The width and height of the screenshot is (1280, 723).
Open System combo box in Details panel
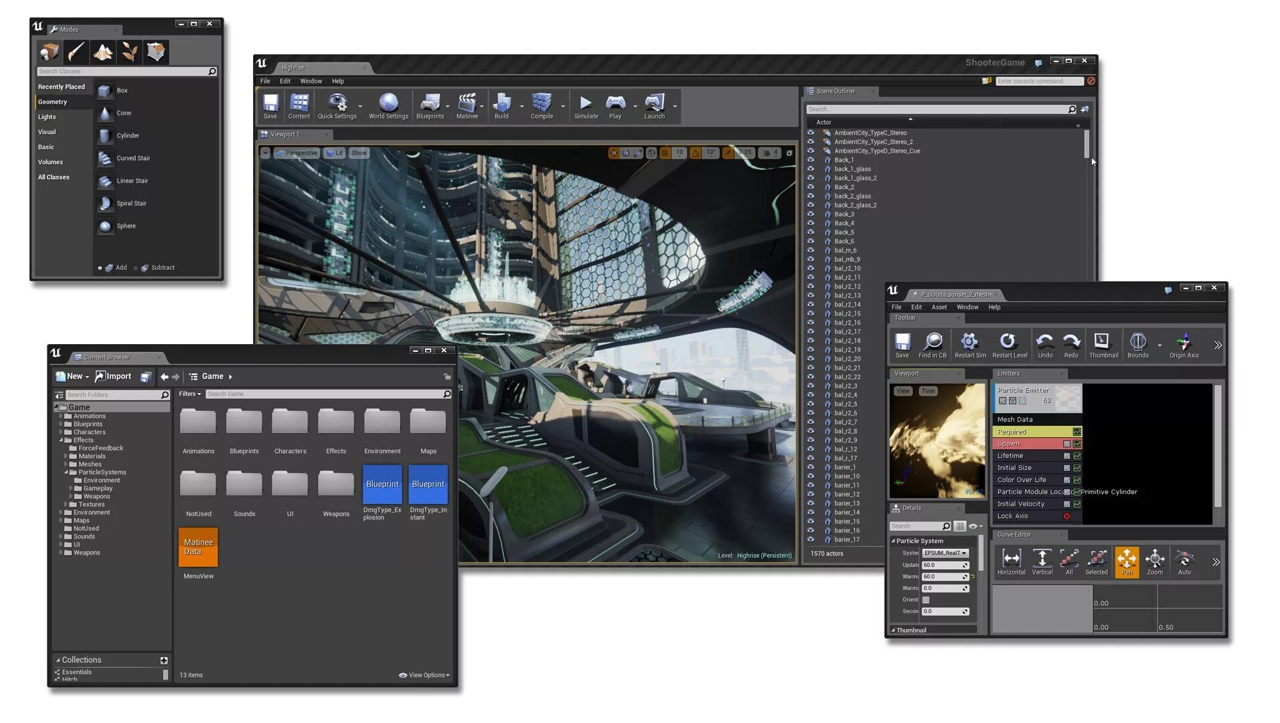(x=945, y=553)
